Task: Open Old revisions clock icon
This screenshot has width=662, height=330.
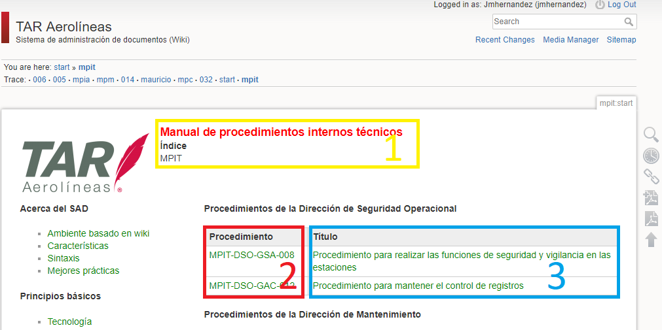Action: [651, 156]
